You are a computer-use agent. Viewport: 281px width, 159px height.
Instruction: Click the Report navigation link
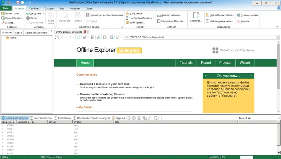click(206, 63)
